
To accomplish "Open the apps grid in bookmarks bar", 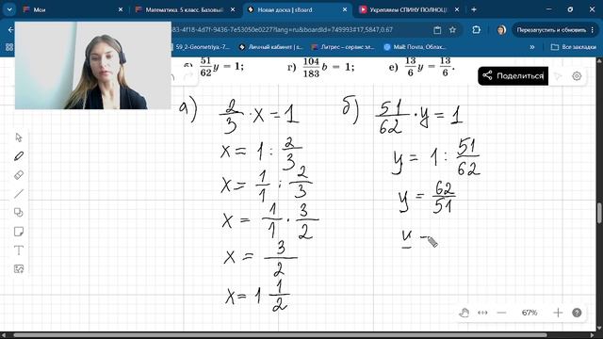I will click(x=9, y=47).
